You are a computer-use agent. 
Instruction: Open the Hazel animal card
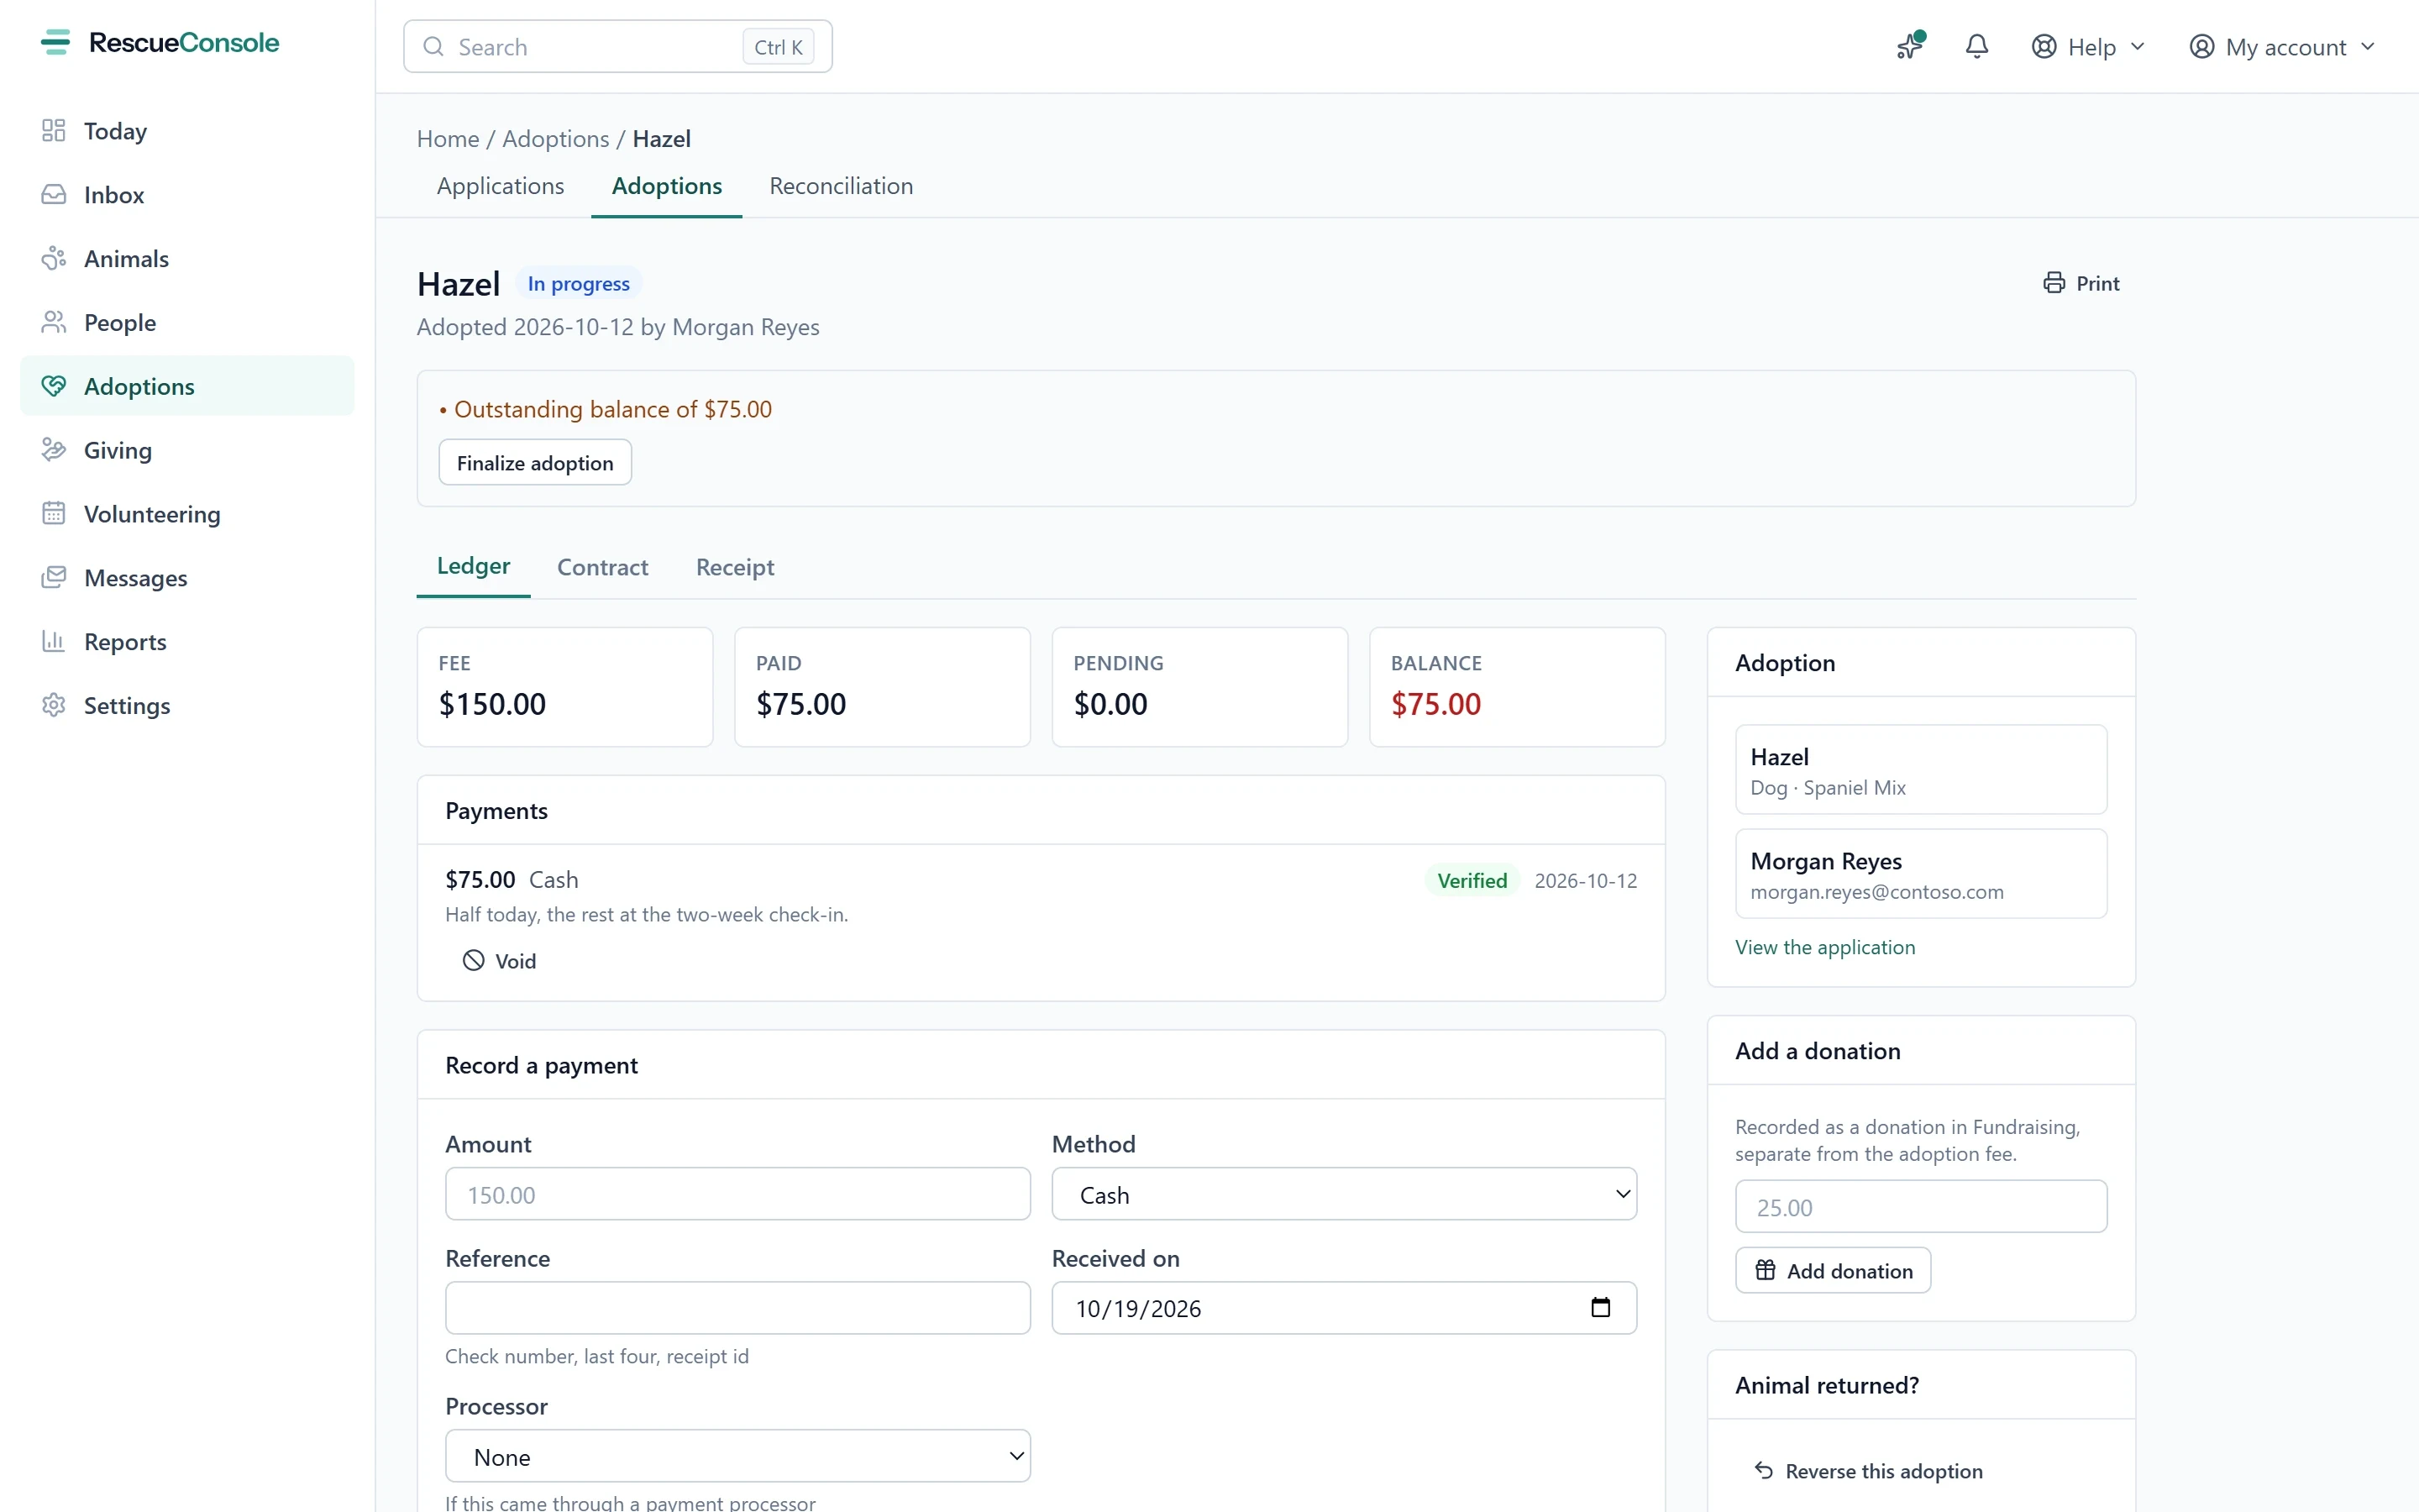click(1920, 769)
